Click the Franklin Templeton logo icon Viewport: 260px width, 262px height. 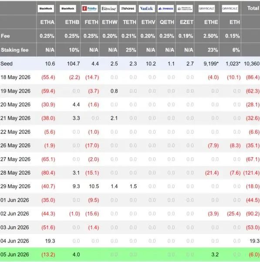pos(185,9)
